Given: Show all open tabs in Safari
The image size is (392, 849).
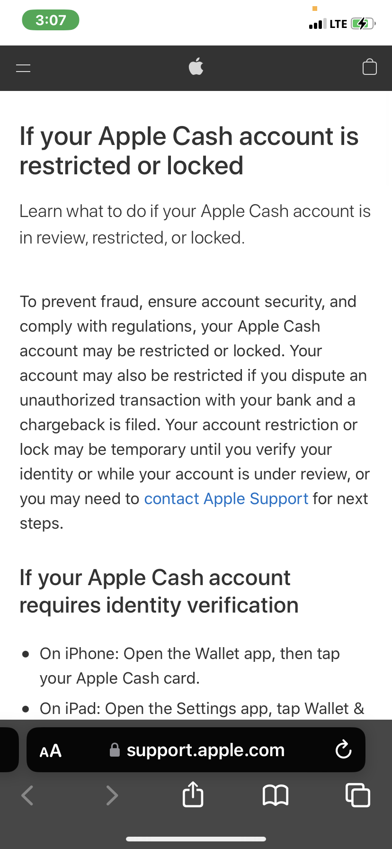Looking at the screenshot, I should click(x=358, y=795).
